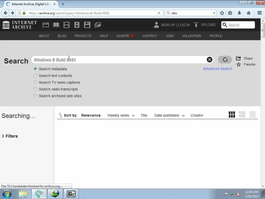This screenshot has height=199, width=265.
Task: Click the Share icon
Action: [x=238, y=58]
